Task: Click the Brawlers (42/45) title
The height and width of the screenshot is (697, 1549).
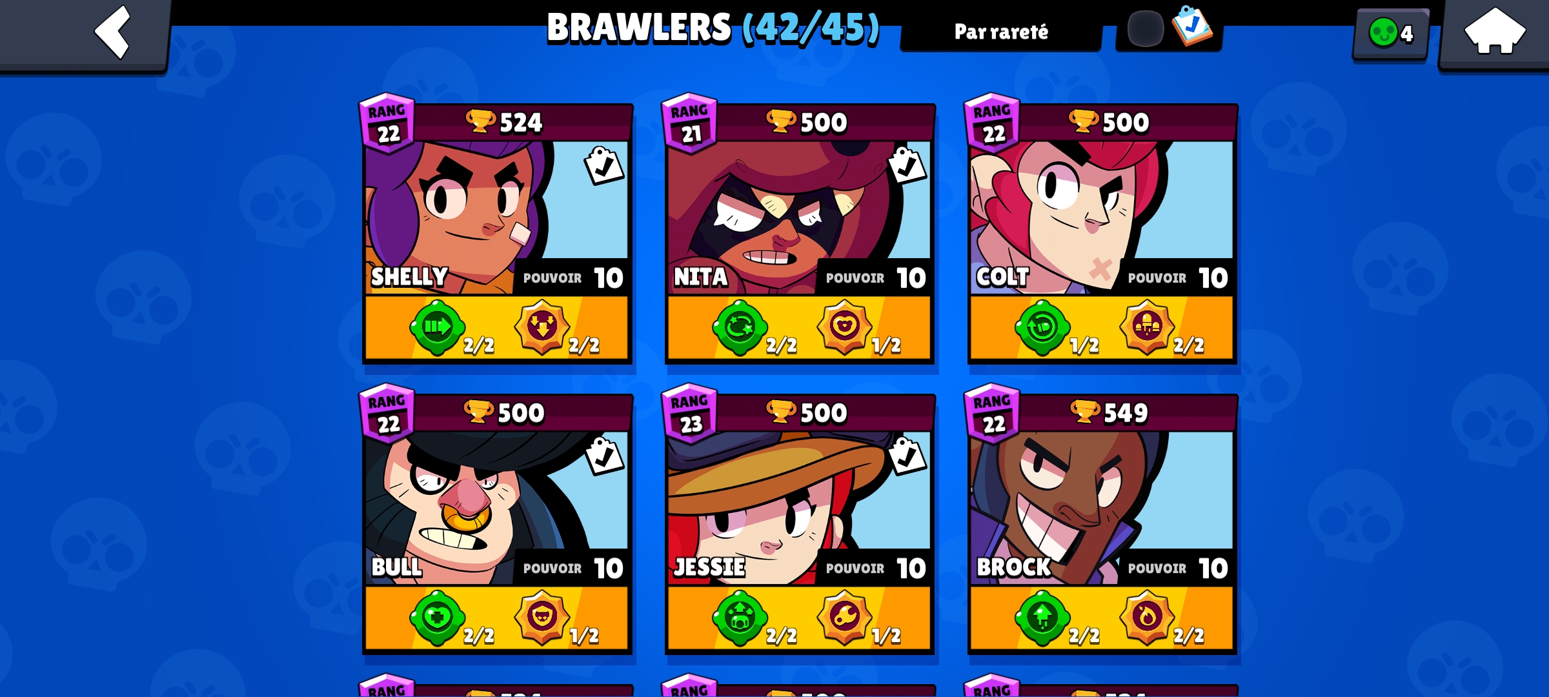Action: [x=713, y=28]
